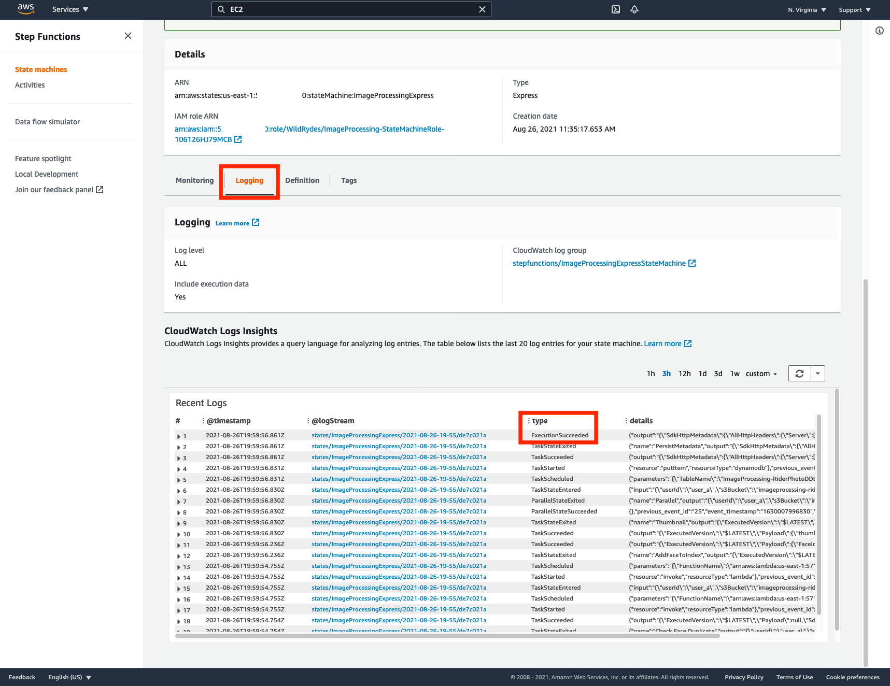Click the refresh logs button
This screenshot has height=686, width=890.
[800, 374]
